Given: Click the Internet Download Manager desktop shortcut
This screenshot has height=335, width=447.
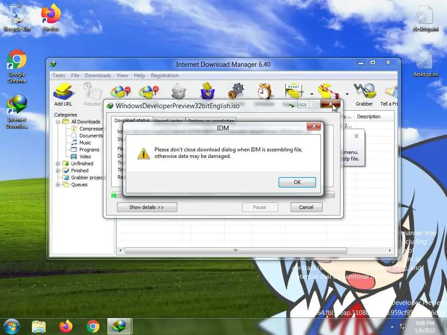Looking at the screenshot, I should tap(17, 112).
